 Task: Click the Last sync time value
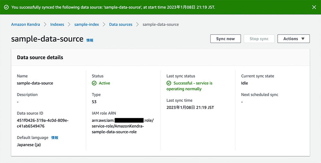click(x=190, y=108)
